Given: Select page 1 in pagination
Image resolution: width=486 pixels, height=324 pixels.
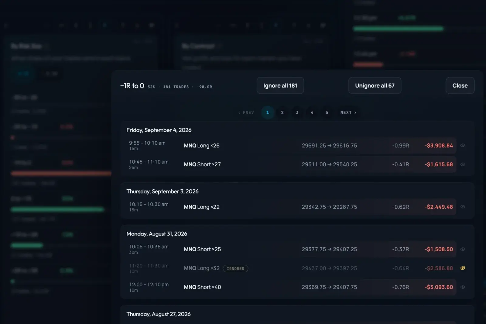Looking at the screenshot, I should 268,112.
